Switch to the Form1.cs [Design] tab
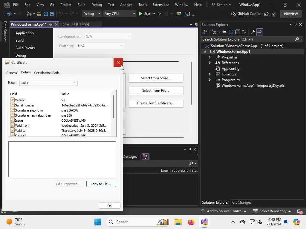Image resolution: width=306 pixels, height=229 pixels. (75, 24)
